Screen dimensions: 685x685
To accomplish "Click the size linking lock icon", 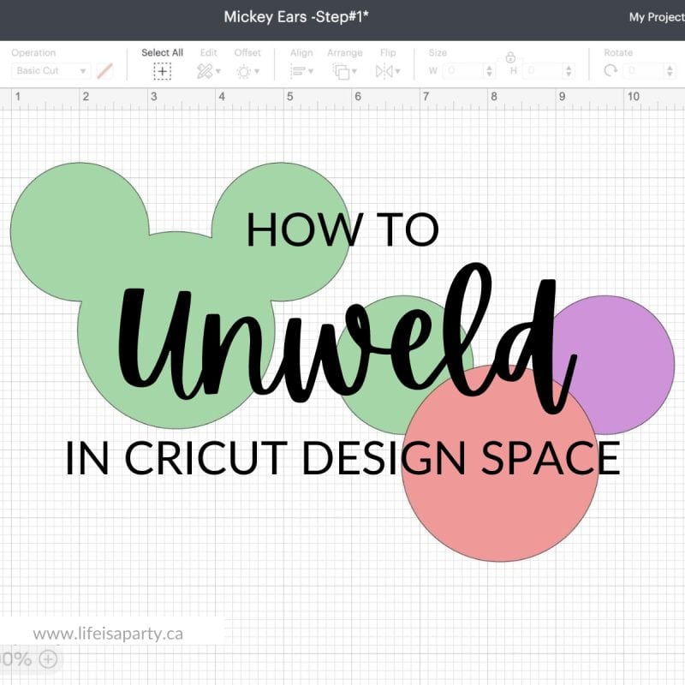I will coord(510,56).
